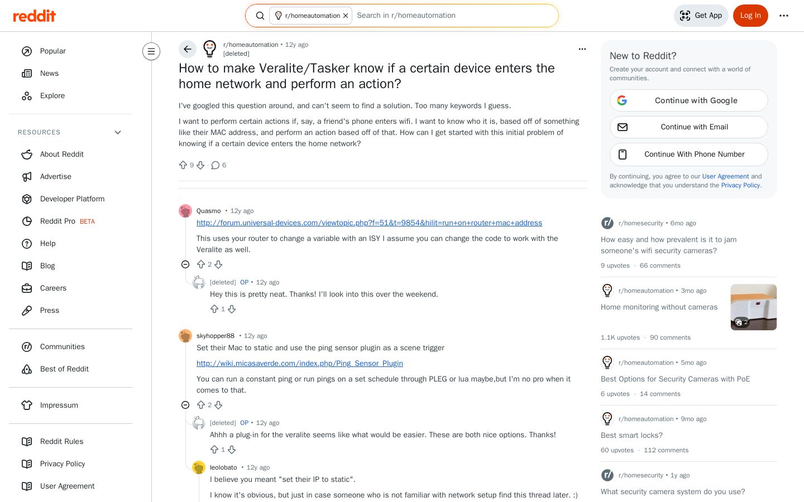Open the Ping_Sensor_Plugin wiki link
The height and width of the screenshot is (502, 804).
click(300, 363)
